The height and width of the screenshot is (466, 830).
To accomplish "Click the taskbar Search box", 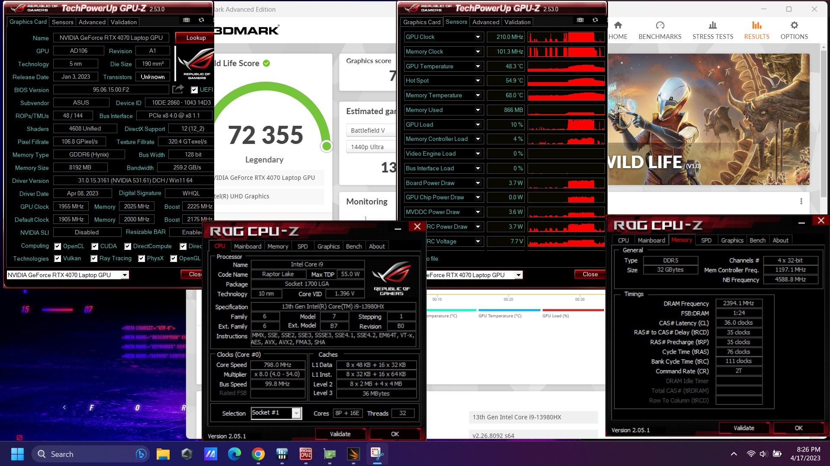I will pyautogui.click(x=90, y=454).
